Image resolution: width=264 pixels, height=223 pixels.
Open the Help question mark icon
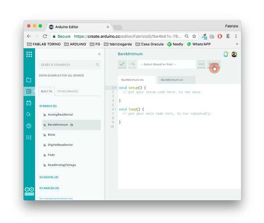tap(29, 125)
